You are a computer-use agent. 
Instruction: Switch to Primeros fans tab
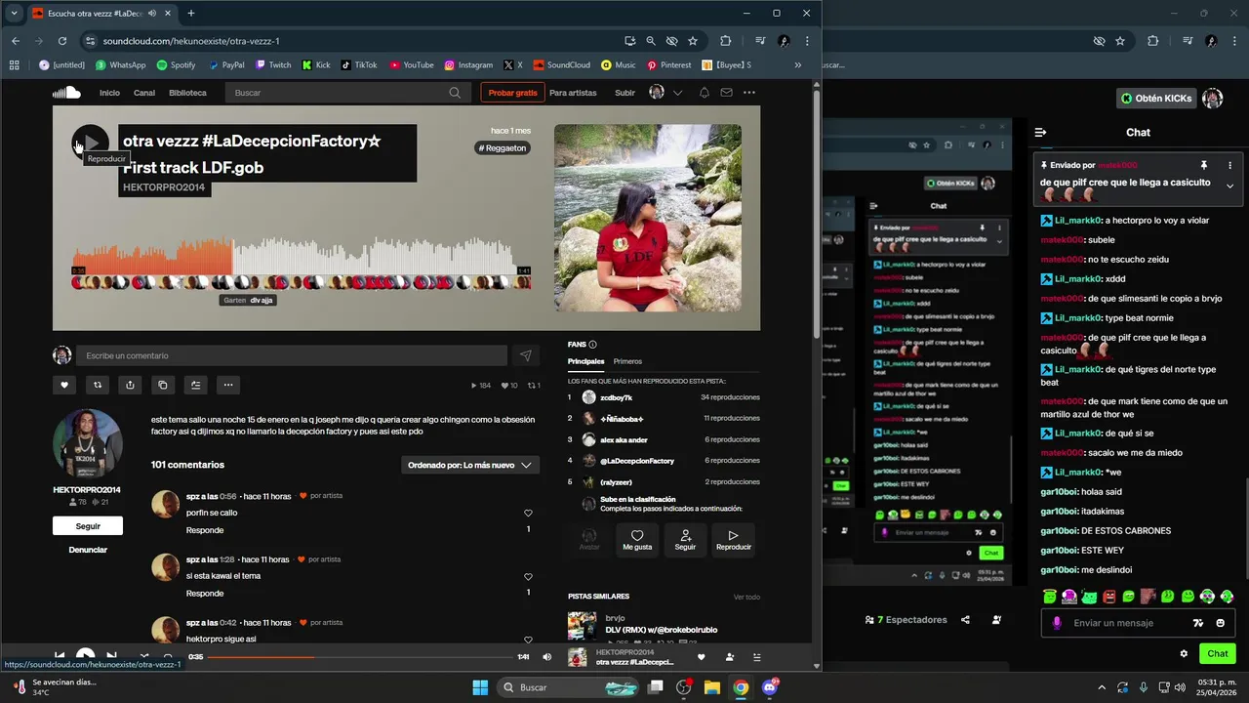tap(627, 361)
